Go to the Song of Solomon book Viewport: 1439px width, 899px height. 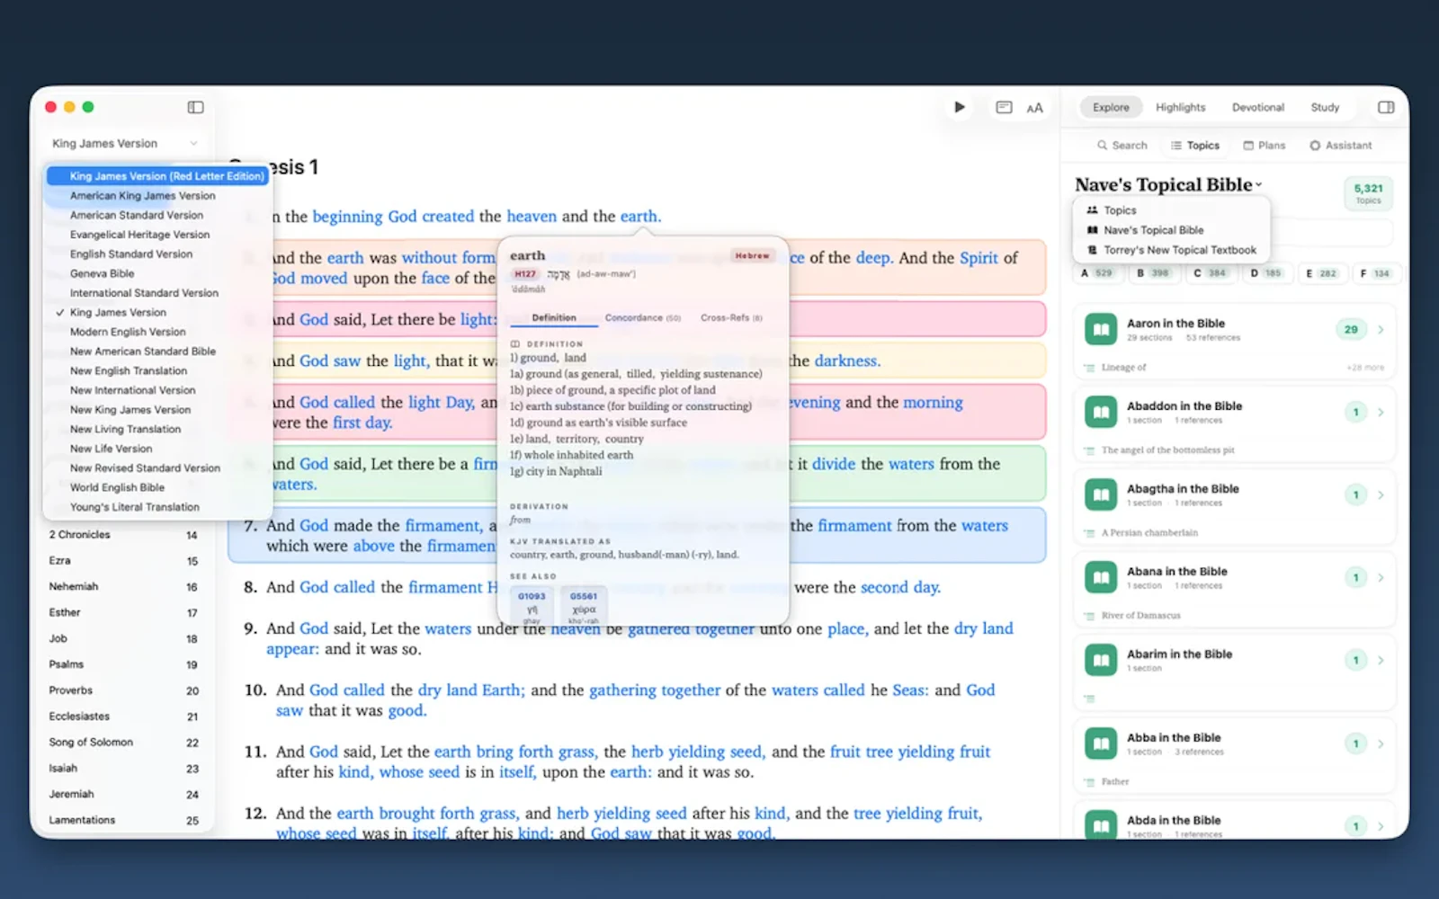click(x=123, y=743)
